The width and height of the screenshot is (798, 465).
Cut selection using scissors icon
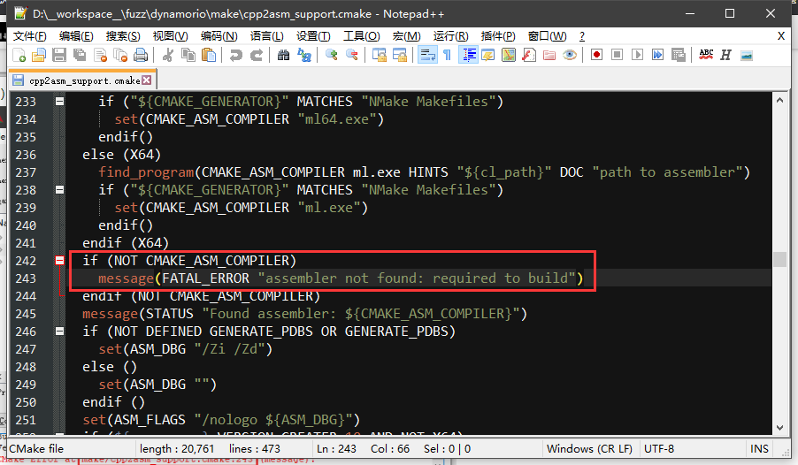[167, 55]
